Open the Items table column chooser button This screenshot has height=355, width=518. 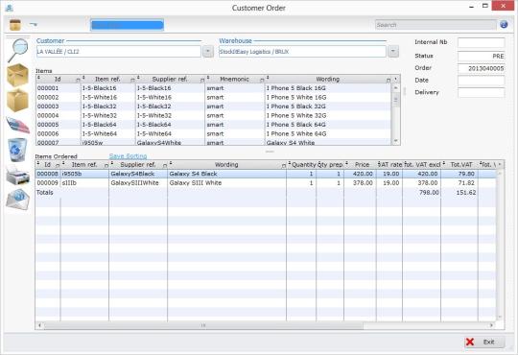(396, 79)
